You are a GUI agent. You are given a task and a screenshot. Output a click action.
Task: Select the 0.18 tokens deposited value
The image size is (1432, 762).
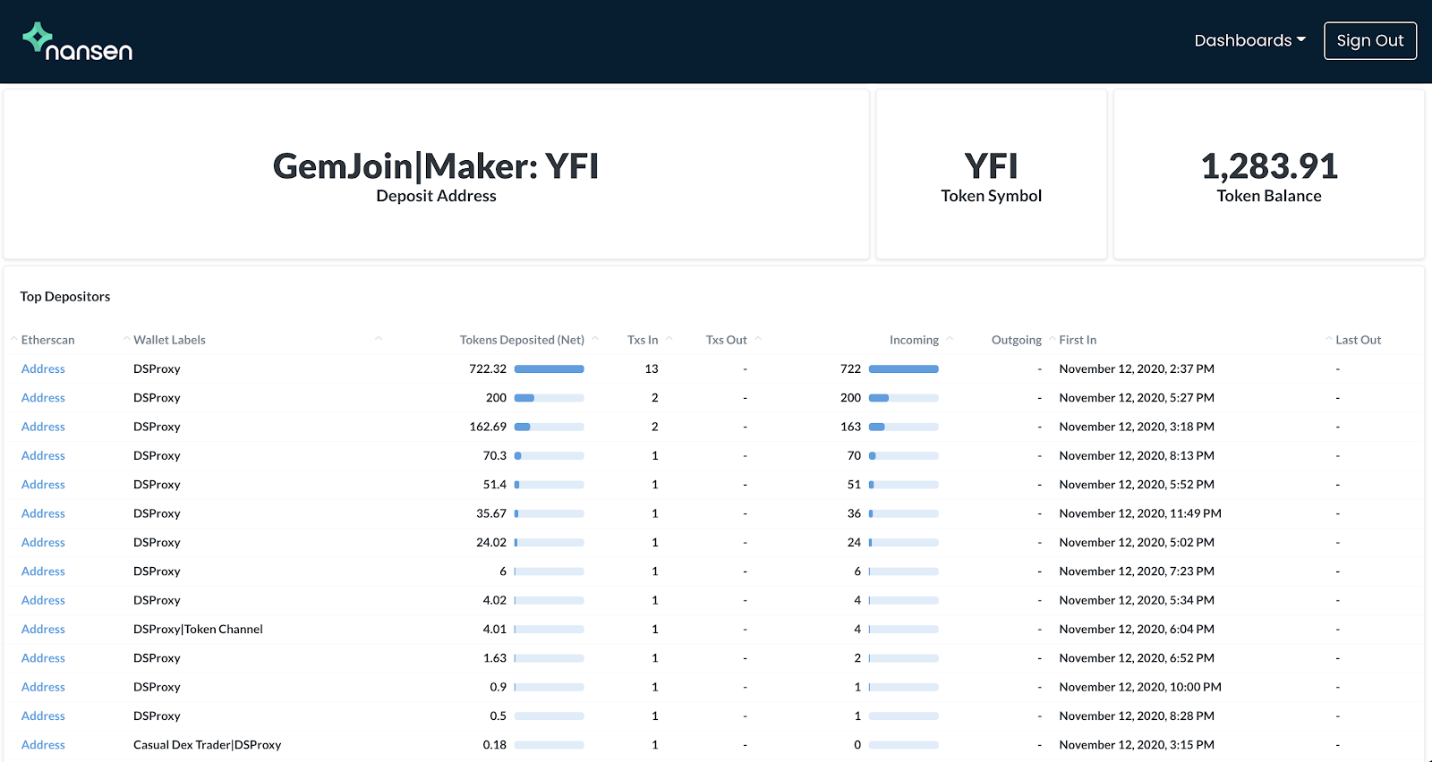tap(495, 745)
